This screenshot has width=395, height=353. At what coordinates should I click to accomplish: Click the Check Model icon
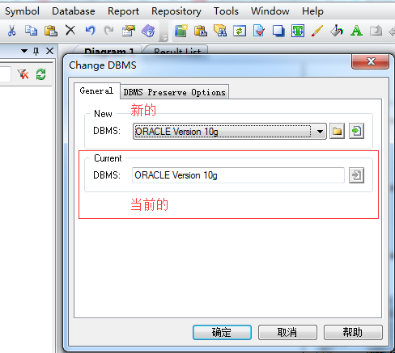[259, 31]
